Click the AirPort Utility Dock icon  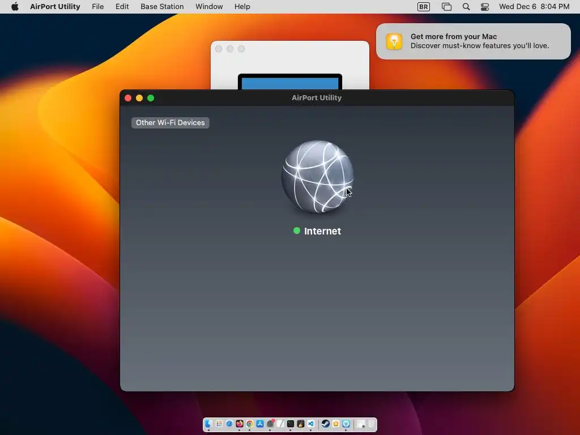point(346,424)
